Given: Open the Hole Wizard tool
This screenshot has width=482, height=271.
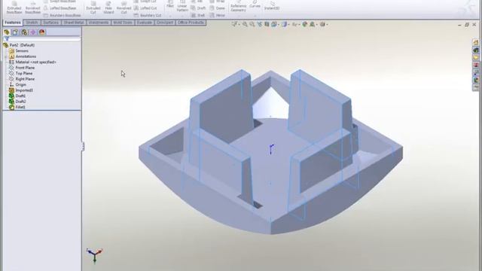Looking at the screenshot, I should [108, 8].
